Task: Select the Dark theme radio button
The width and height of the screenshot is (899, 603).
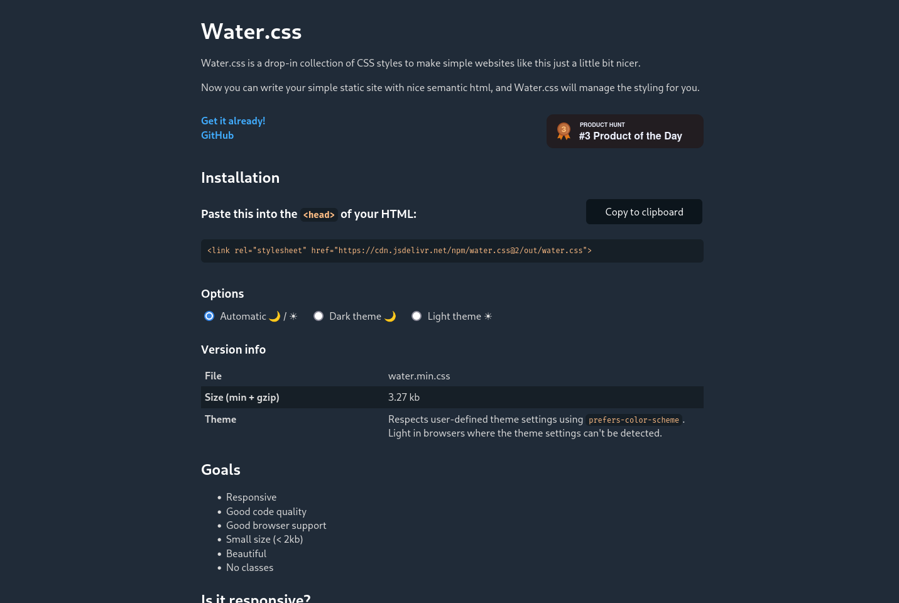Action: (319, 316)
